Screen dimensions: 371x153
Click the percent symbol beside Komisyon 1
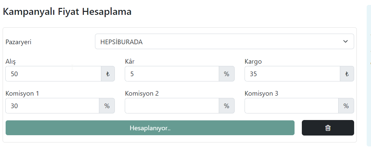107,106
